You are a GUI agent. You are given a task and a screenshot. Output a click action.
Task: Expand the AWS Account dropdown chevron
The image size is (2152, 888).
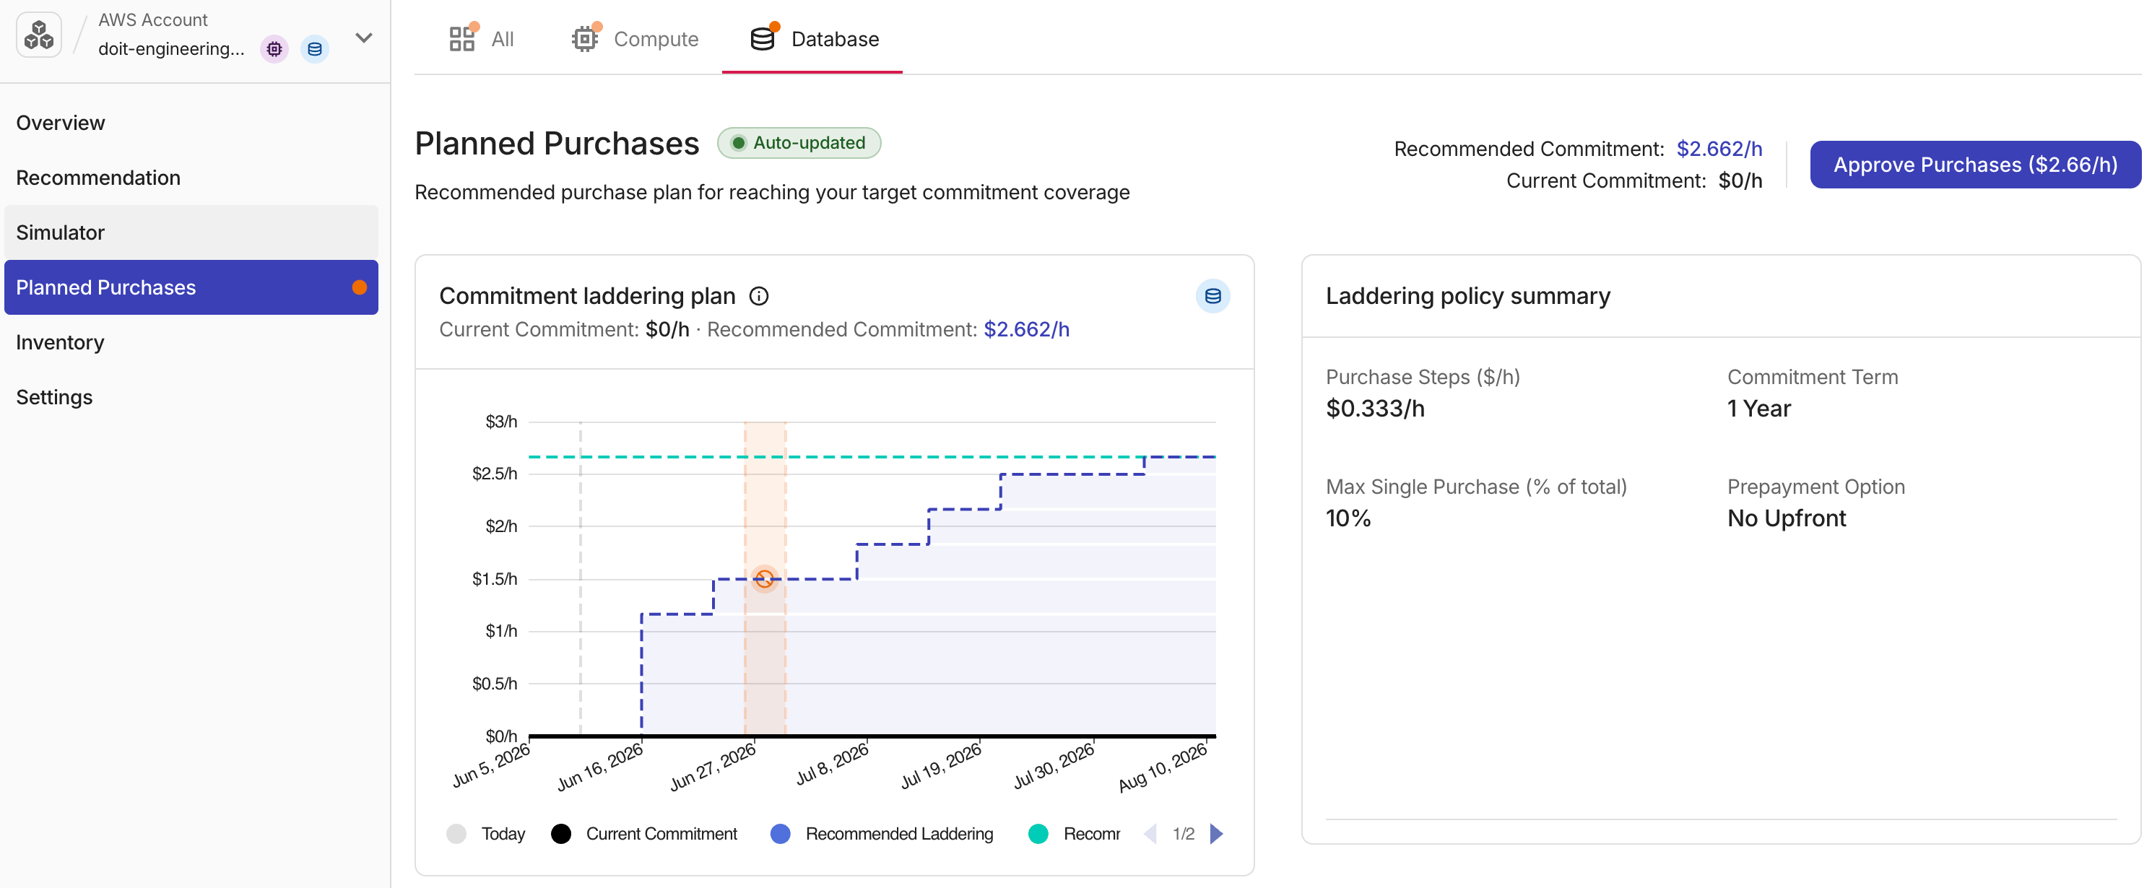[x=363, y=38]
